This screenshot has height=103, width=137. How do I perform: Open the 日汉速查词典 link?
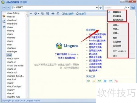point(95,37)
